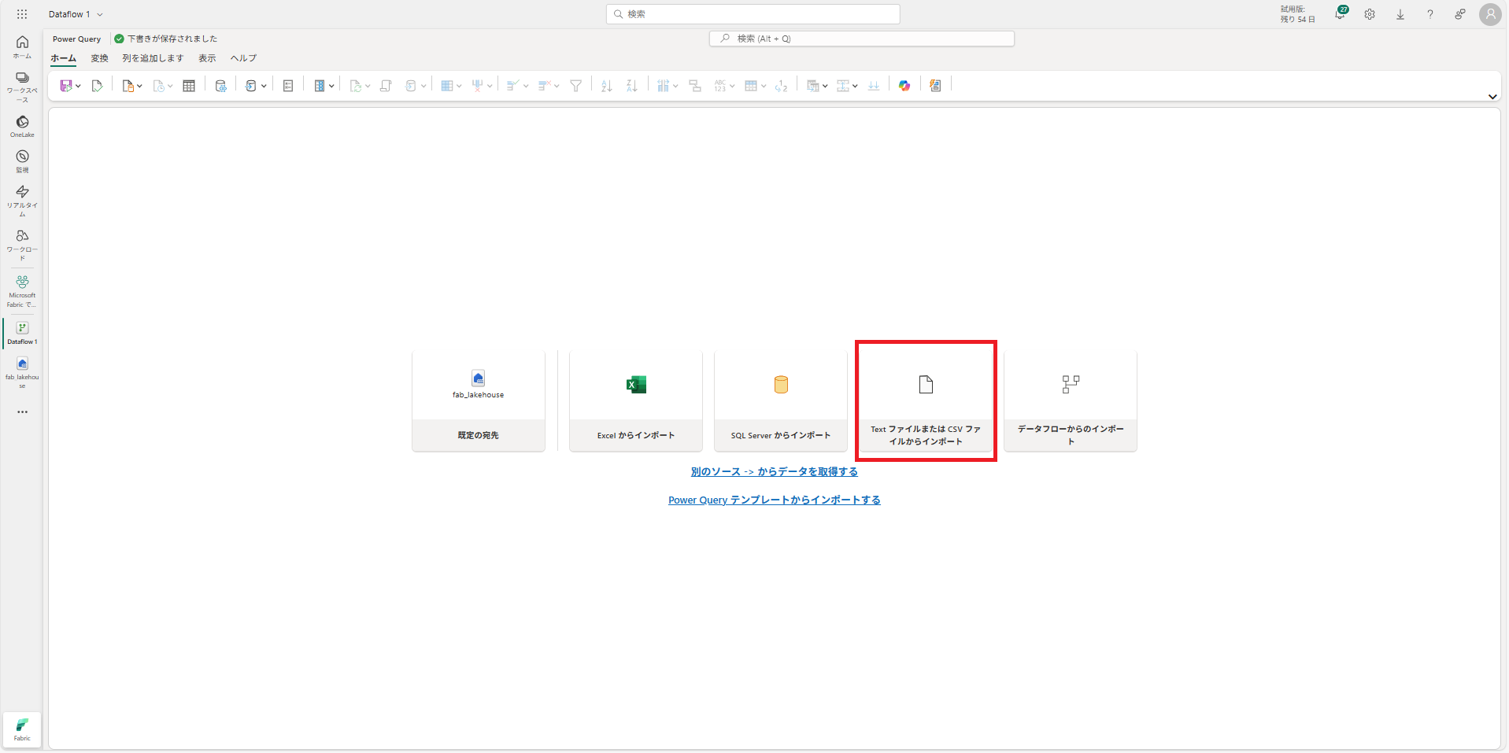Open the notifications bell icon

click(1340, 14)
